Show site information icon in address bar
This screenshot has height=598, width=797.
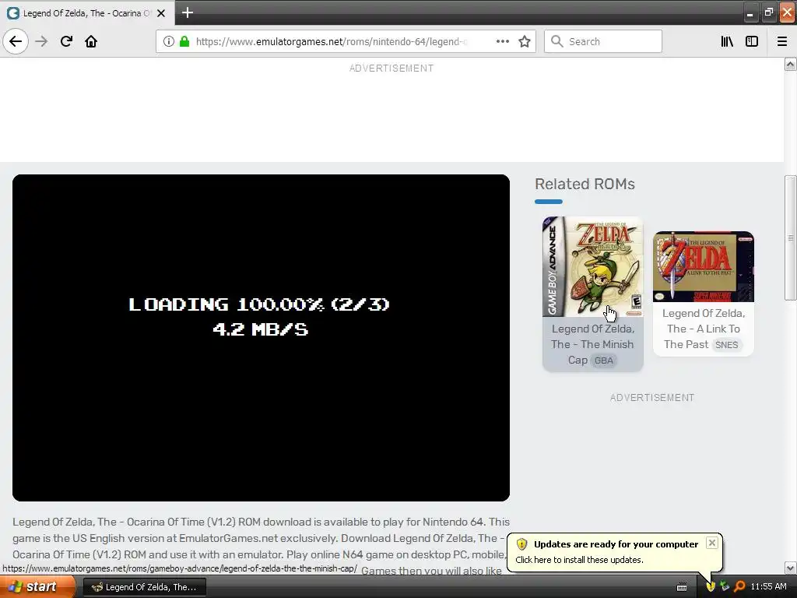point(169,41)
